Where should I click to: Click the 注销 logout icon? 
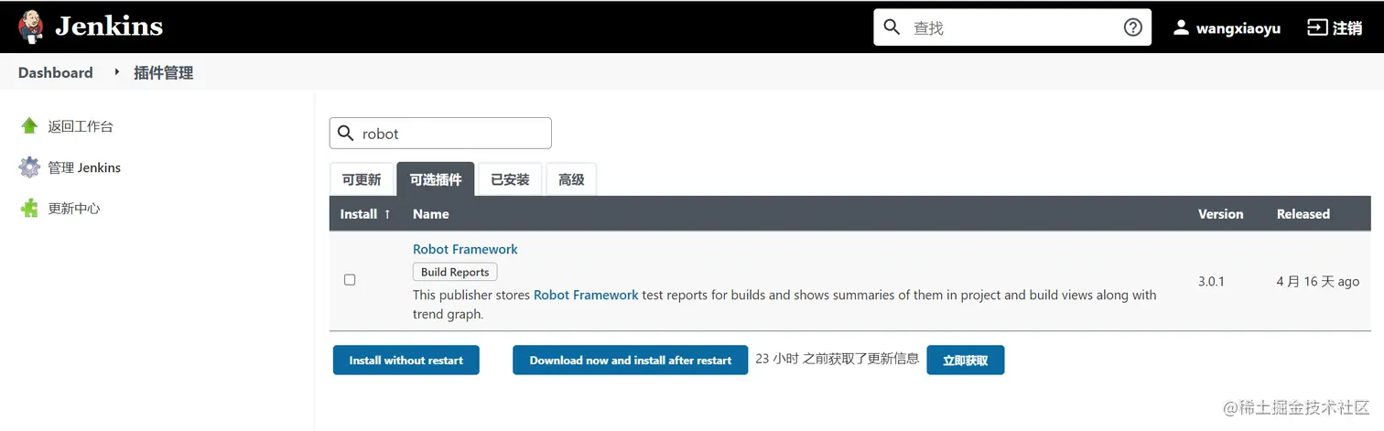coord(1316,27)
